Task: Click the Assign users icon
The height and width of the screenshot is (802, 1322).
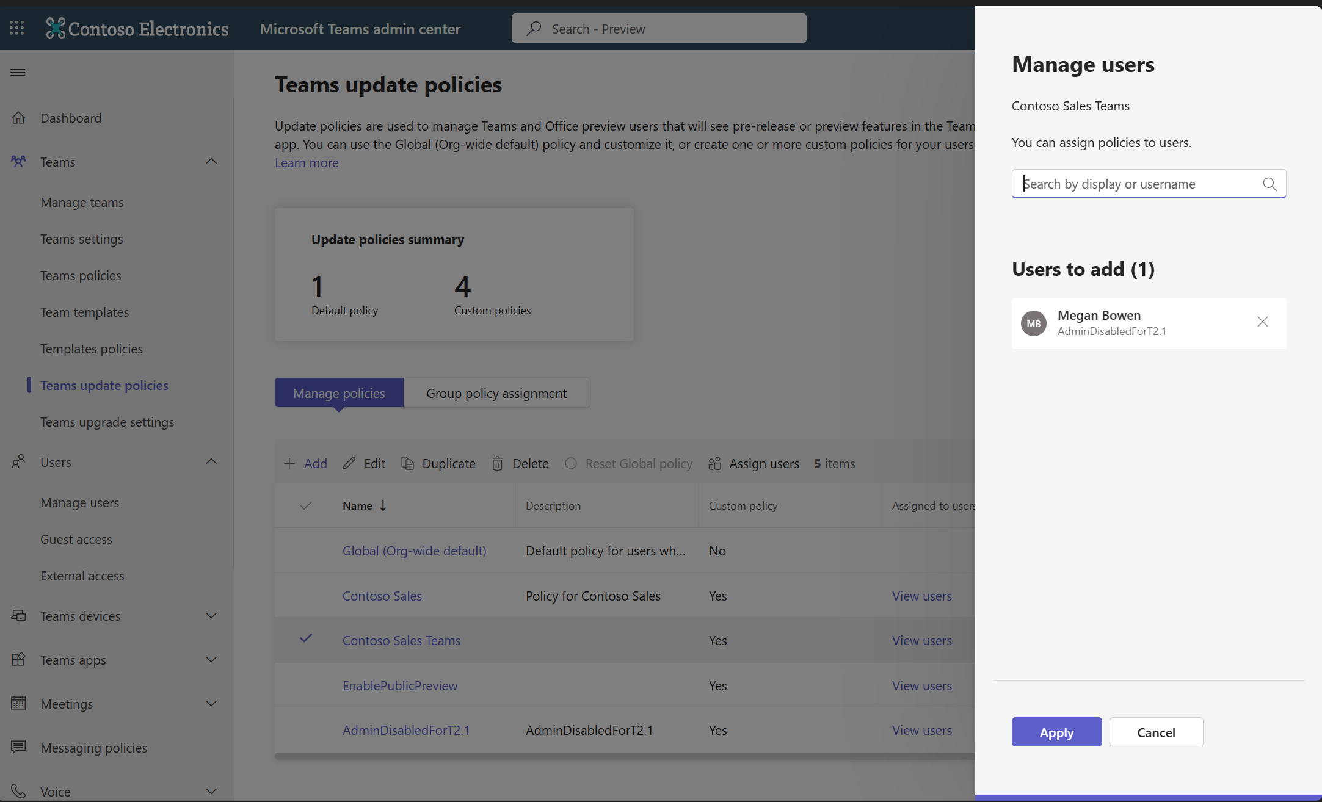Action: pos(715,462)
